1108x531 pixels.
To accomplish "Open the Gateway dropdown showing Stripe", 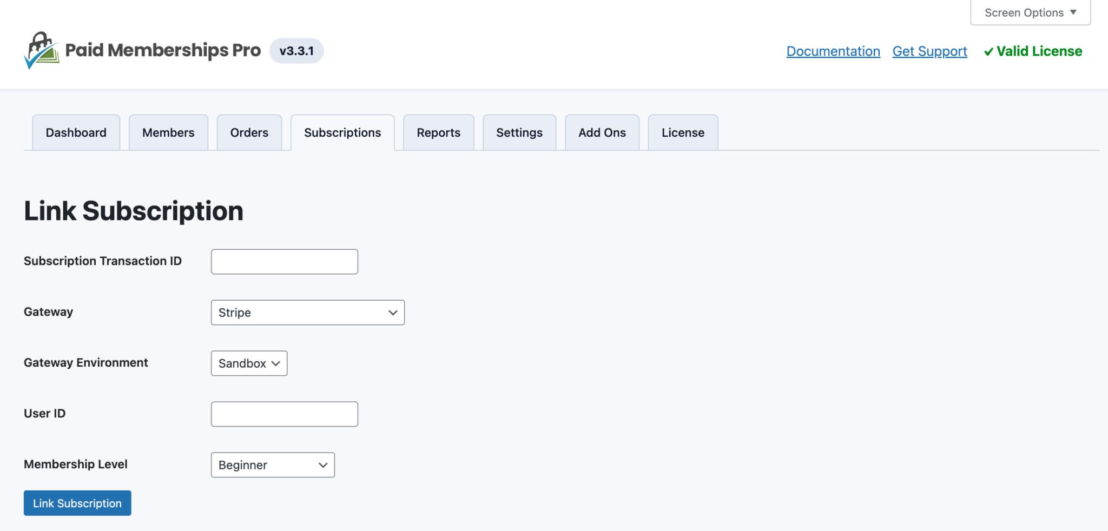I will [308, 313].
